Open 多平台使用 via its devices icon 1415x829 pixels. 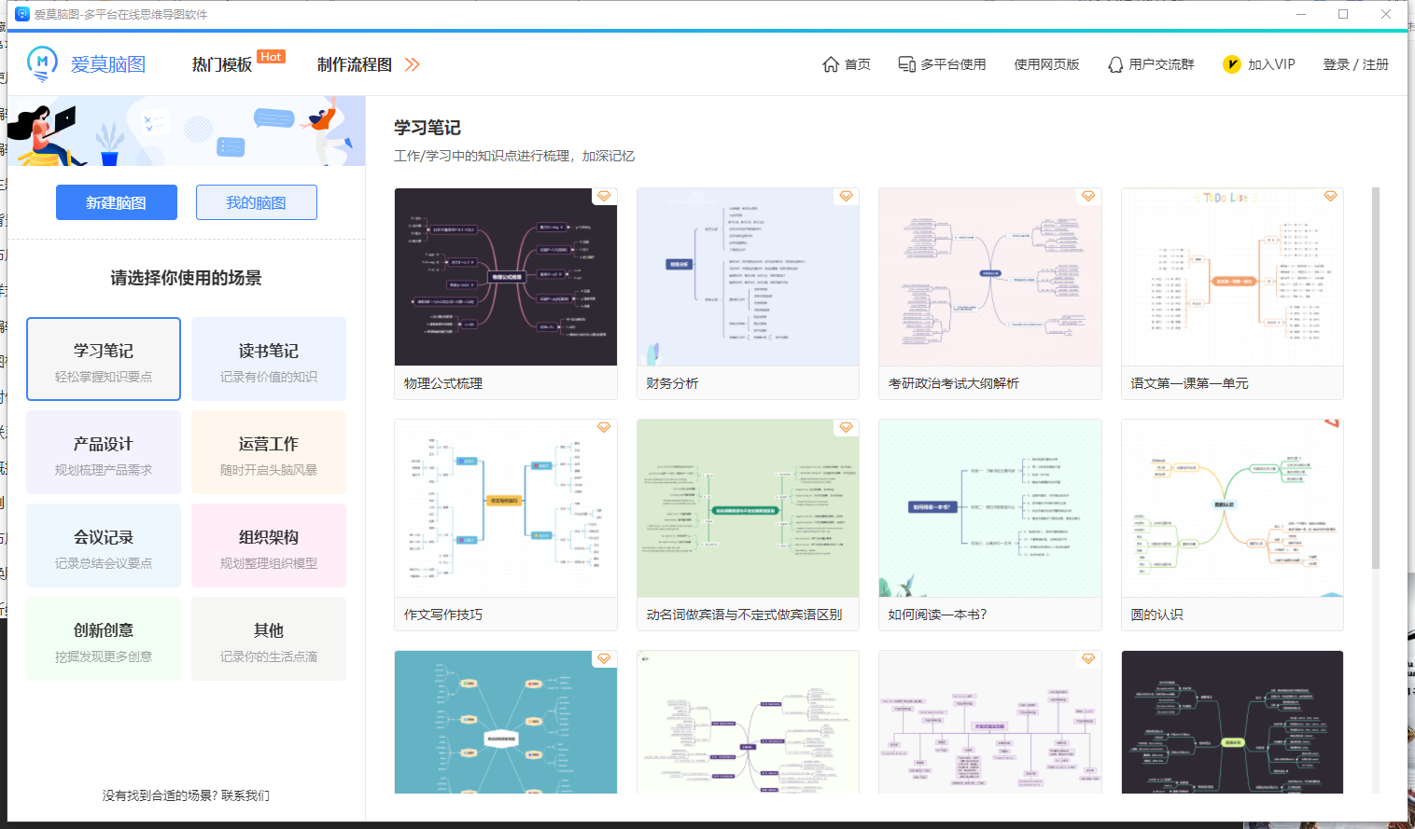[904, 63]
